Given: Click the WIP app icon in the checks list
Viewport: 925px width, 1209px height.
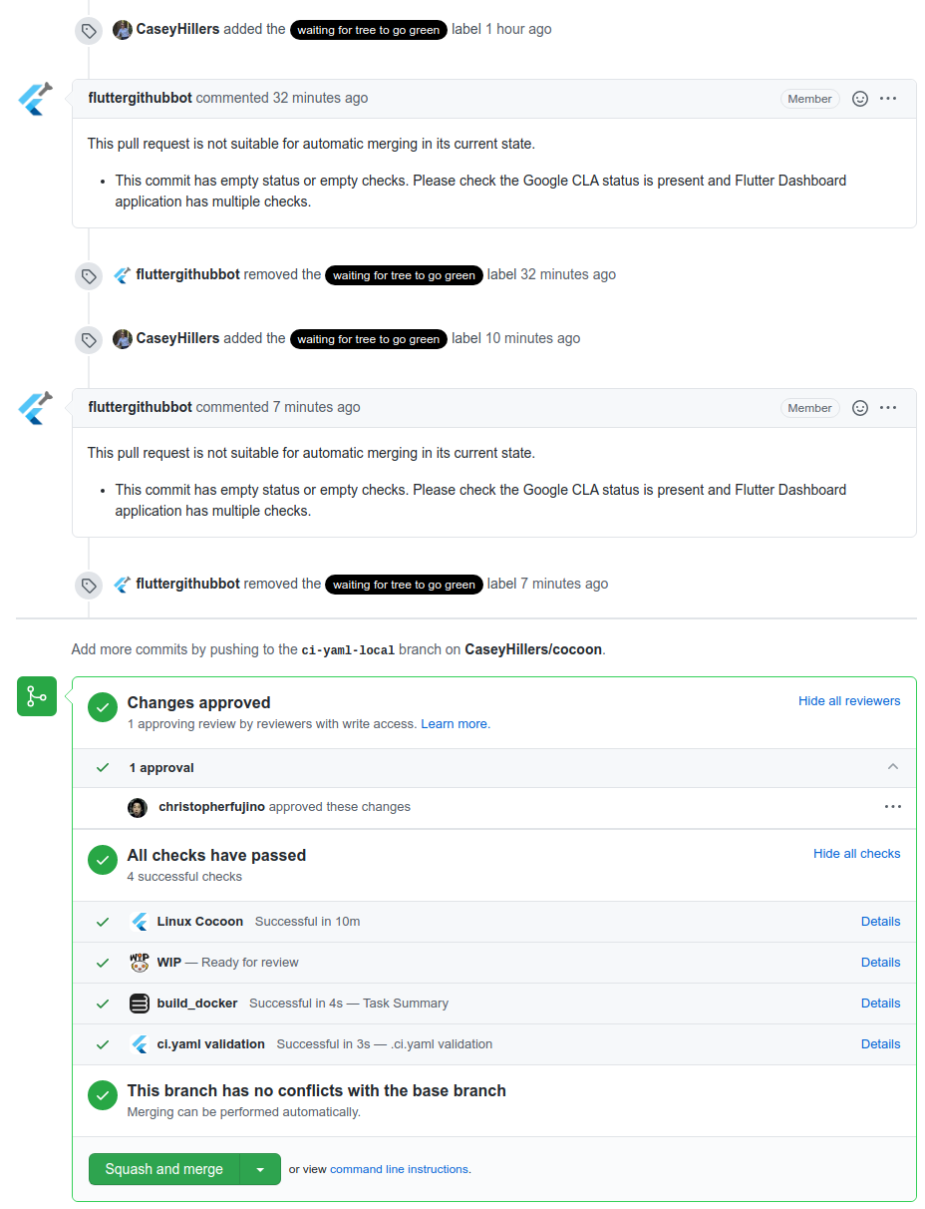Looking at the screenshot, I should [x=140, y=962].
